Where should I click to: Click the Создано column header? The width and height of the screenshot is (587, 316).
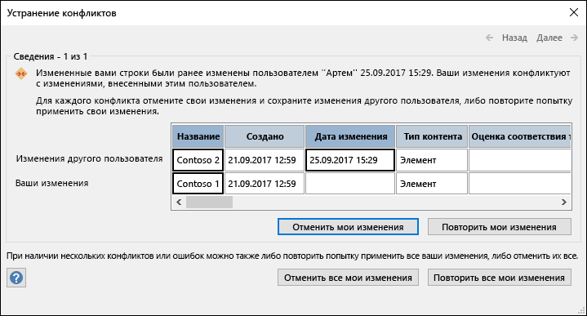pos(265,136)
